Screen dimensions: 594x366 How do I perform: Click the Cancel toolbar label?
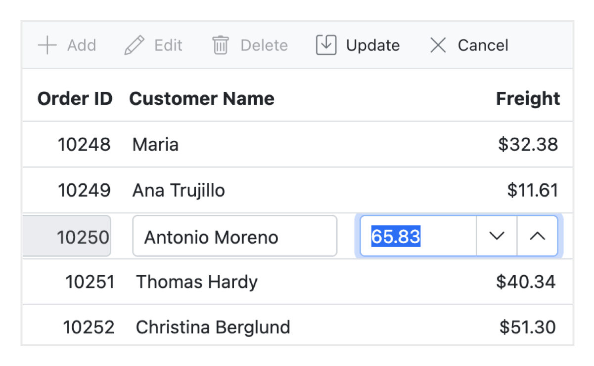pyautogui.click(x=483, y=45)
